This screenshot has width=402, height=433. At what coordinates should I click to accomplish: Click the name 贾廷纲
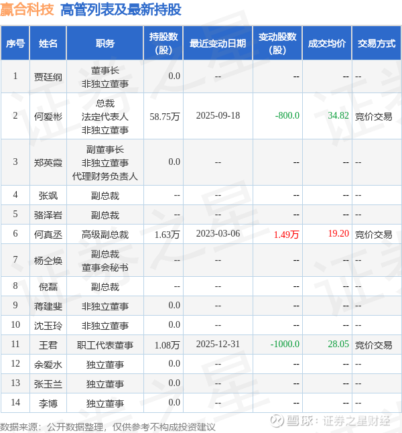[x=48, y=77]
